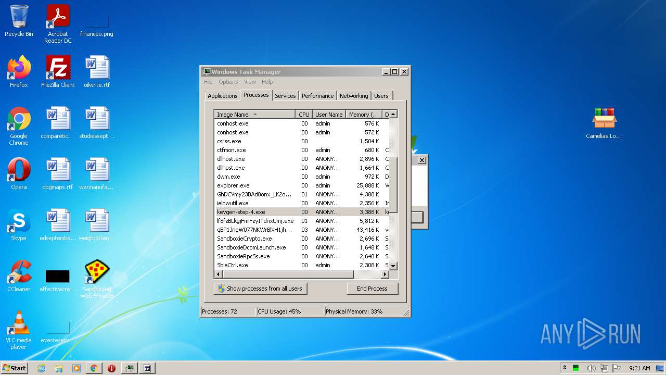
Task: Launch Firefox from desktop
Action: 19,72
